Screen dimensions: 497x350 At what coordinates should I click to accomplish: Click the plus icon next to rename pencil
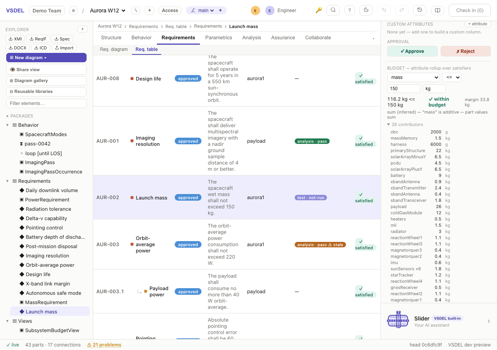pyautogui.click(x=149, y=10)
